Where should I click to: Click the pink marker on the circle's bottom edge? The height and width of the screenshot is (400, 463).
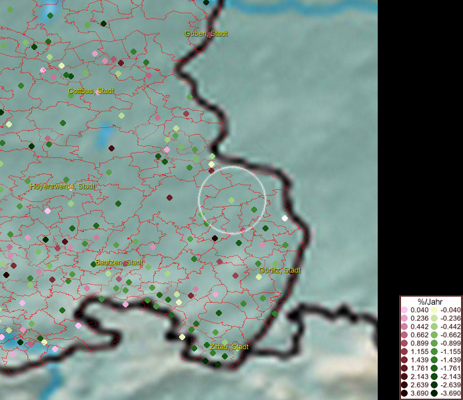[241, 231]
